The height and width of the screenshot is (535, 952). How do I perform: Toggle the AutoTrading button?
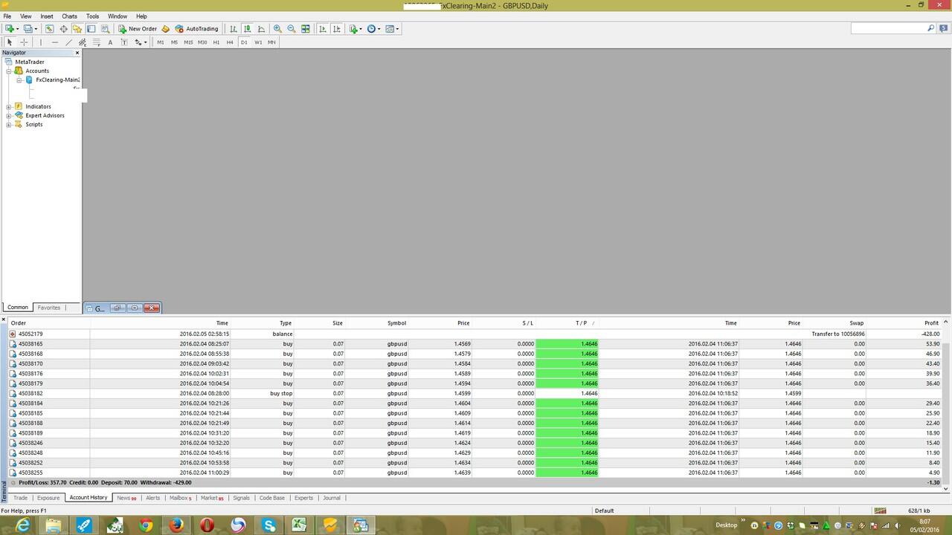click(197, 29)
